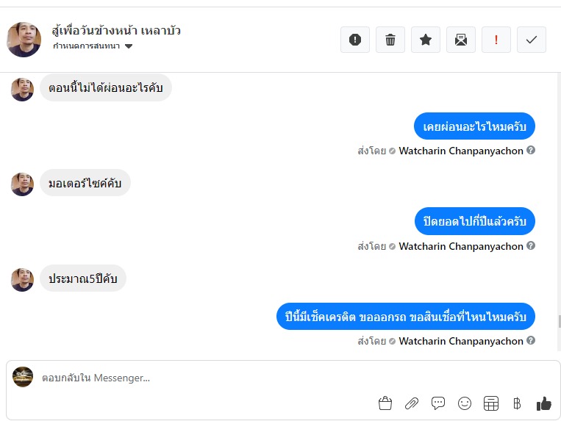Click the reply in Messenger text field
Screen dimensions: 561x421
pos(282,378)
